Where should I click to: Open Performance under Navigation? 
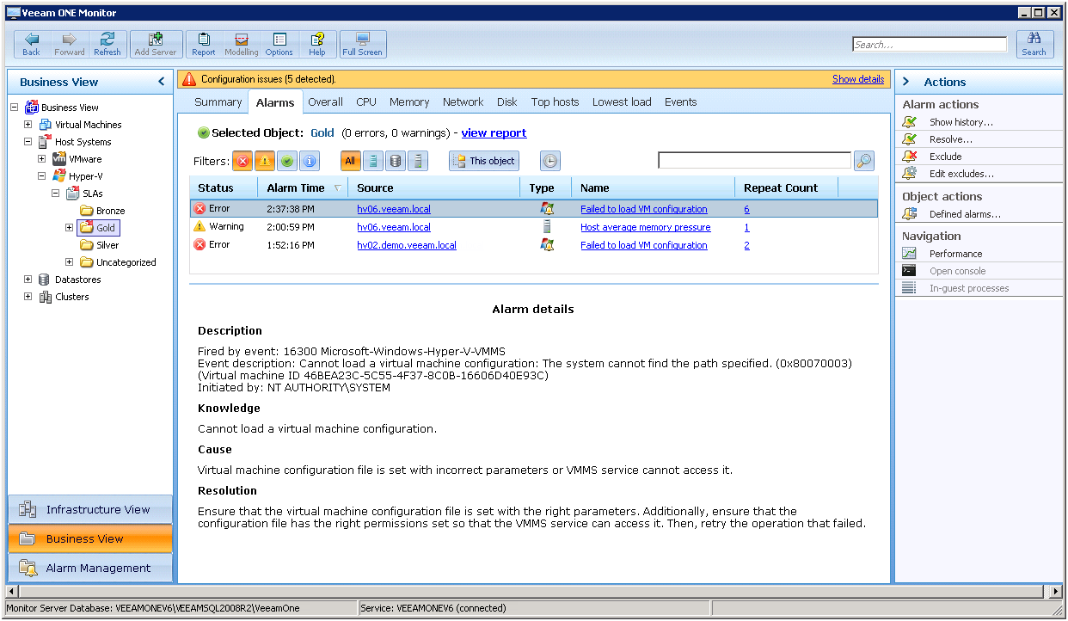pos(956,254)
